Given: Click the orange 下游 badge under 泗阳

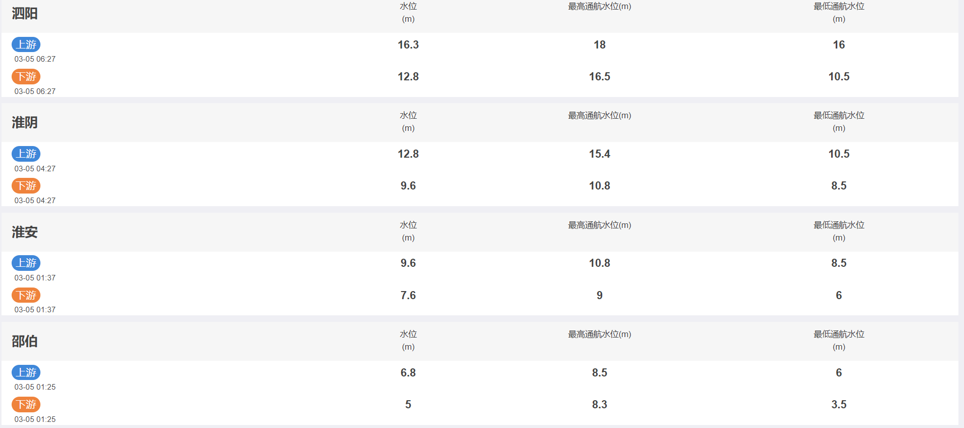Looking at the screenshot, I should click(x=26, y=77).
